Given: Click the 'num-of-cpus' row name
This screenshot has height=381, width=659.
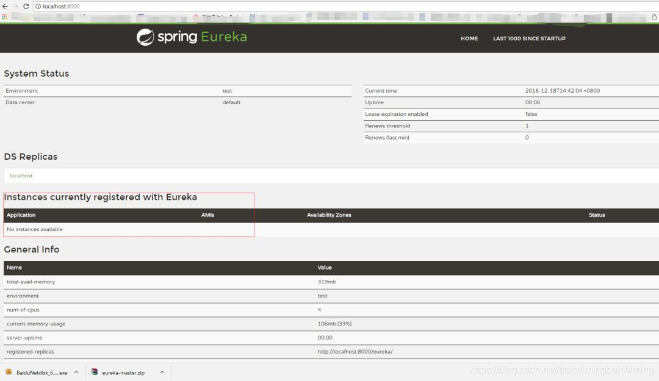Looking at the screenshot, I should (x=23, y=310).
